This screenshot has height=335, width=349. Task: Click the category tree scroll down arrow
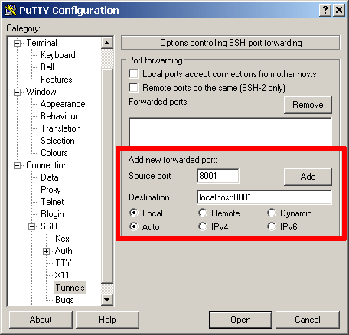pos(107,300)
